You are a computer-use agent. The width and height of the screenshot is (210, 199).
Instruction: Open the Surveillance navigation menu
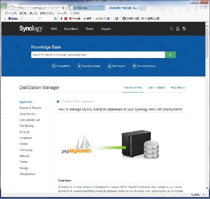pyautogui.click(x=71, y=29)
